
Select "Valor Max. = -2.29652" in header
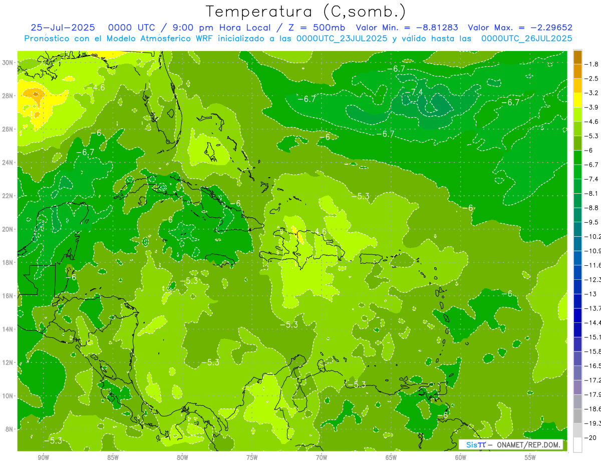(520, 28)
